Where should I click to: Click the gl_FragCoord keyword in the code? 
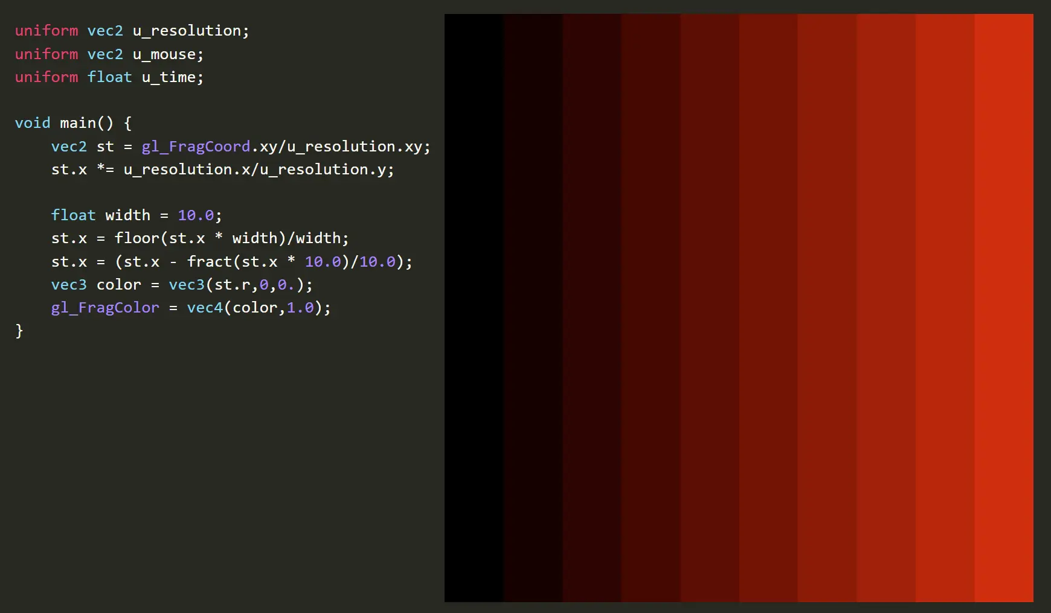click(196, 147)
